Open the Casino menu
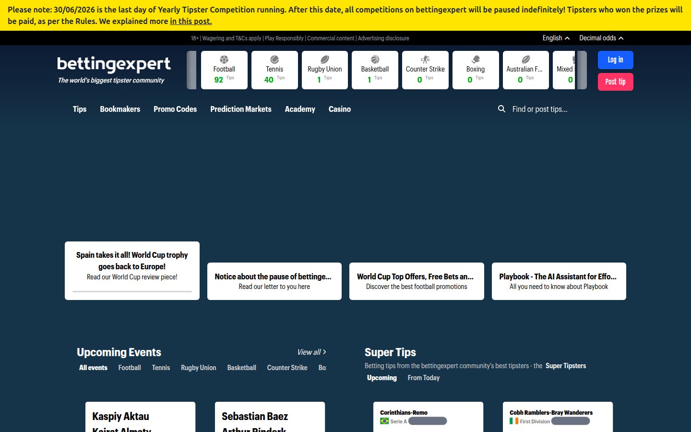The height and width of the screenshot is (432, 691). point(340,109)
